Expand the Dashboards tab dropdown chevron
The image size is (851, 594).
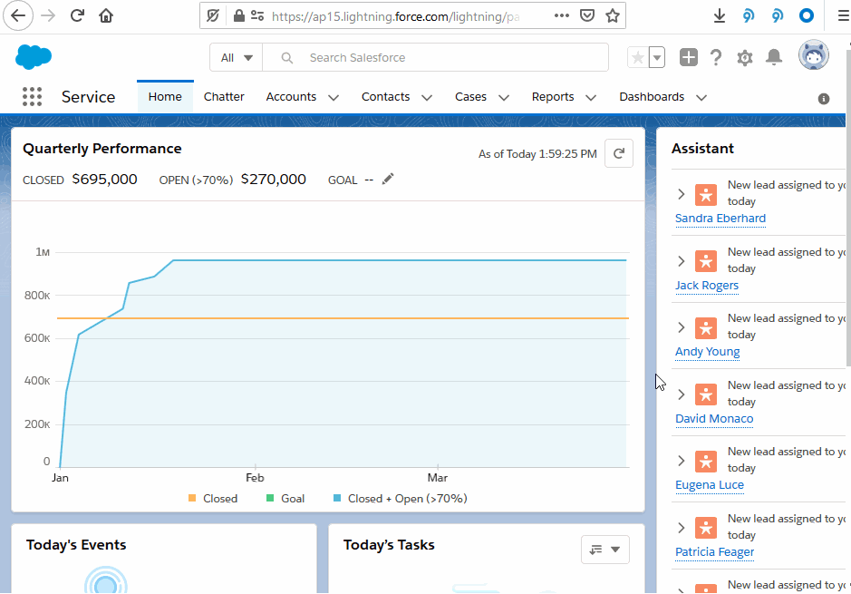coord(701,98)
